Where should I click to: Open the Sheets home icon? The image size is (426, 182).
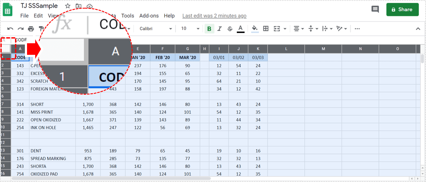pyautogui.click(x=8, y=9)
